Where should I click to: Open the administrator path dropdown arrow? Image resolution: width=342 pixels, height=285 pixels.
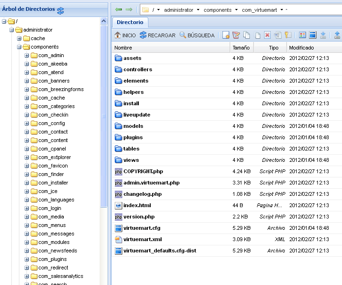[198, 10]
